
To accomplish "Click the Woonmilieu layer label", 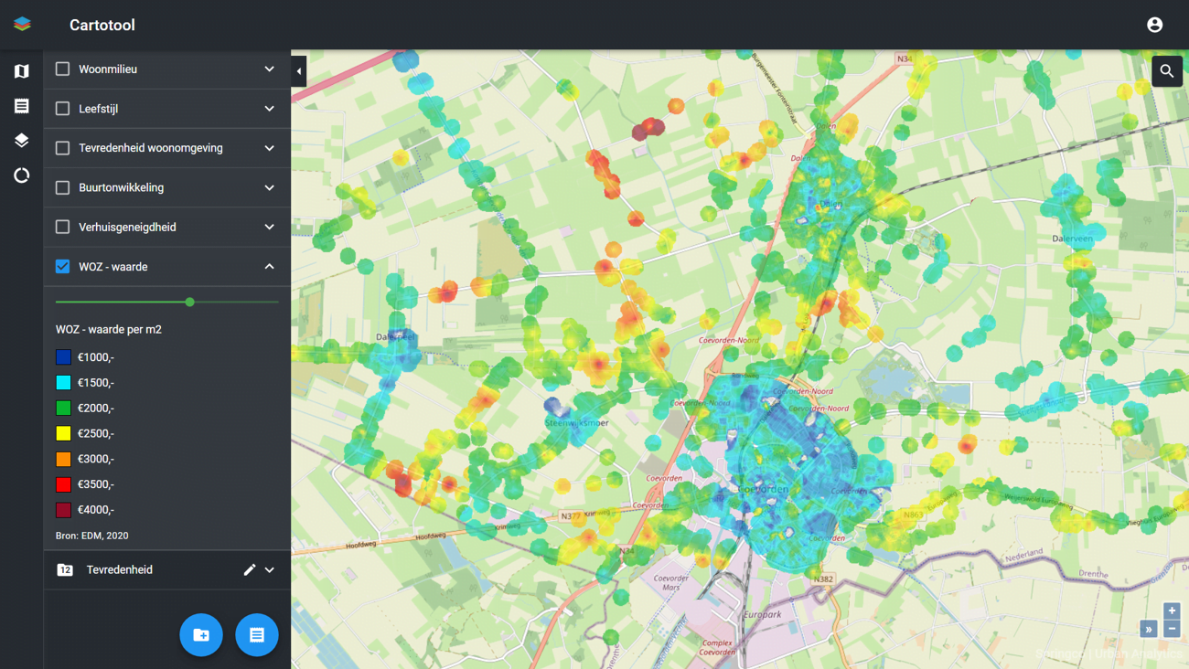I will [x=108, y=69].
